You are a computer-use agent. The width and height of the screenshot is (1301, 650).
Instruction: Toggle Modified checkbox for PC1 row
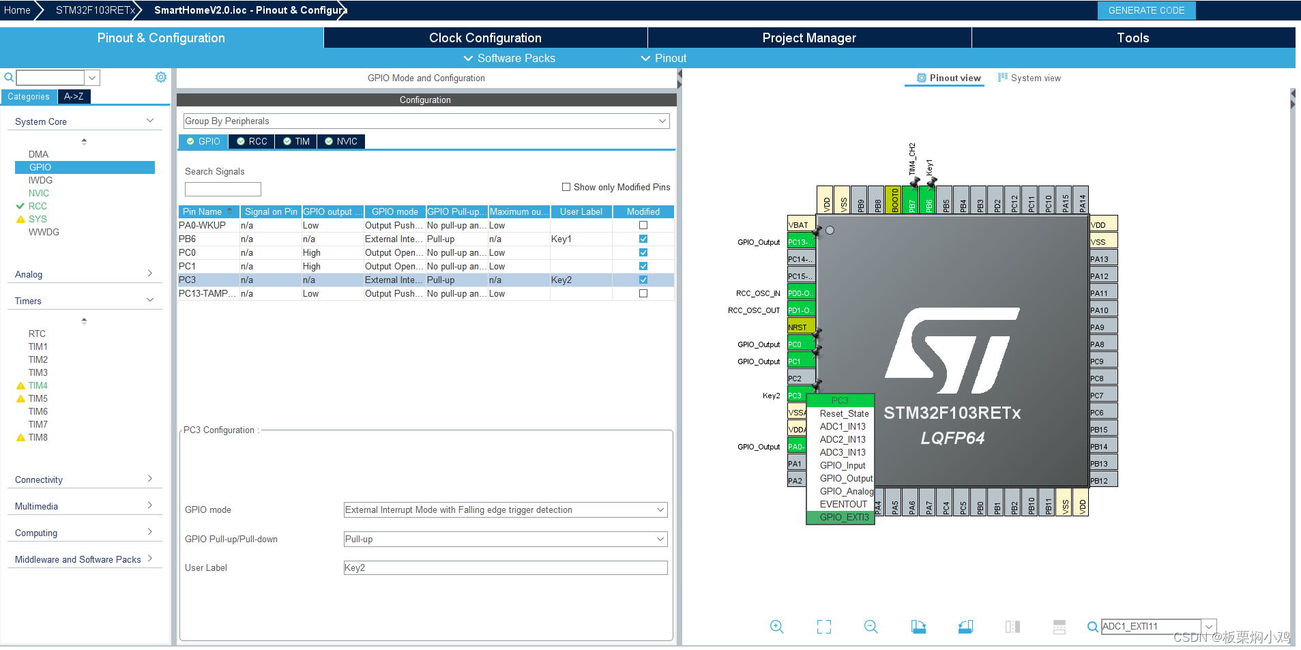tap(643, 266)
